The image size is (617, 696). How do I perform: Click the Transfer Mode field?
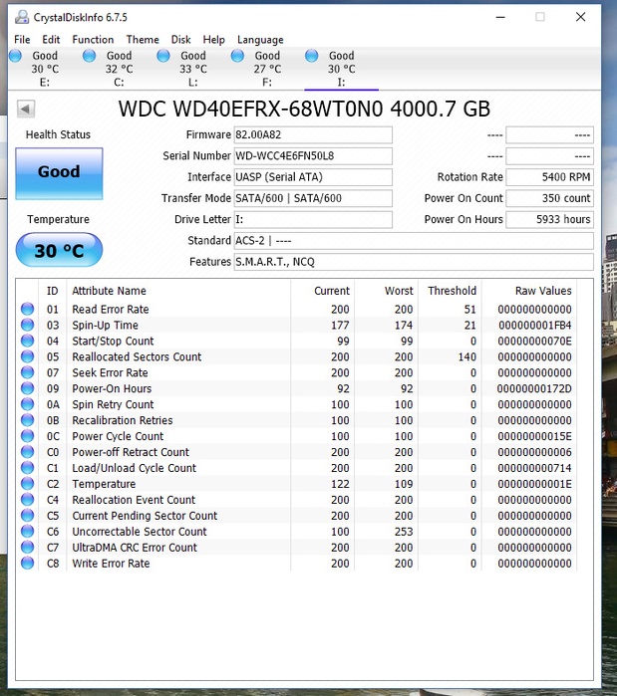coord(313,198)
